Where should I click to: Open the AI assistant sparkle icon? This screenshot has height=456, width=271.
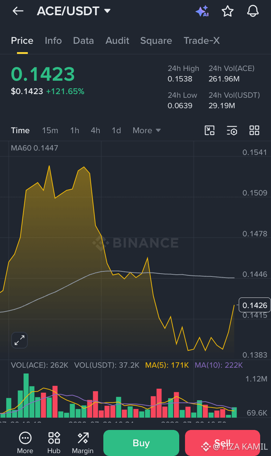[202, 11]
